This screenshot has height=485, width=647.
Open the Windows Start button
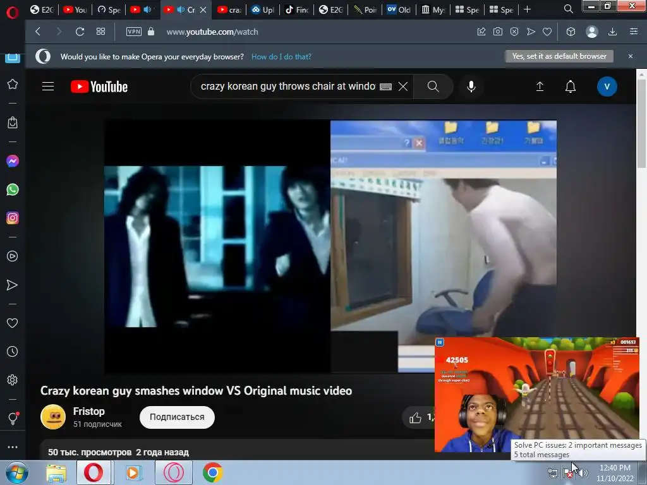tap(16, 472)
